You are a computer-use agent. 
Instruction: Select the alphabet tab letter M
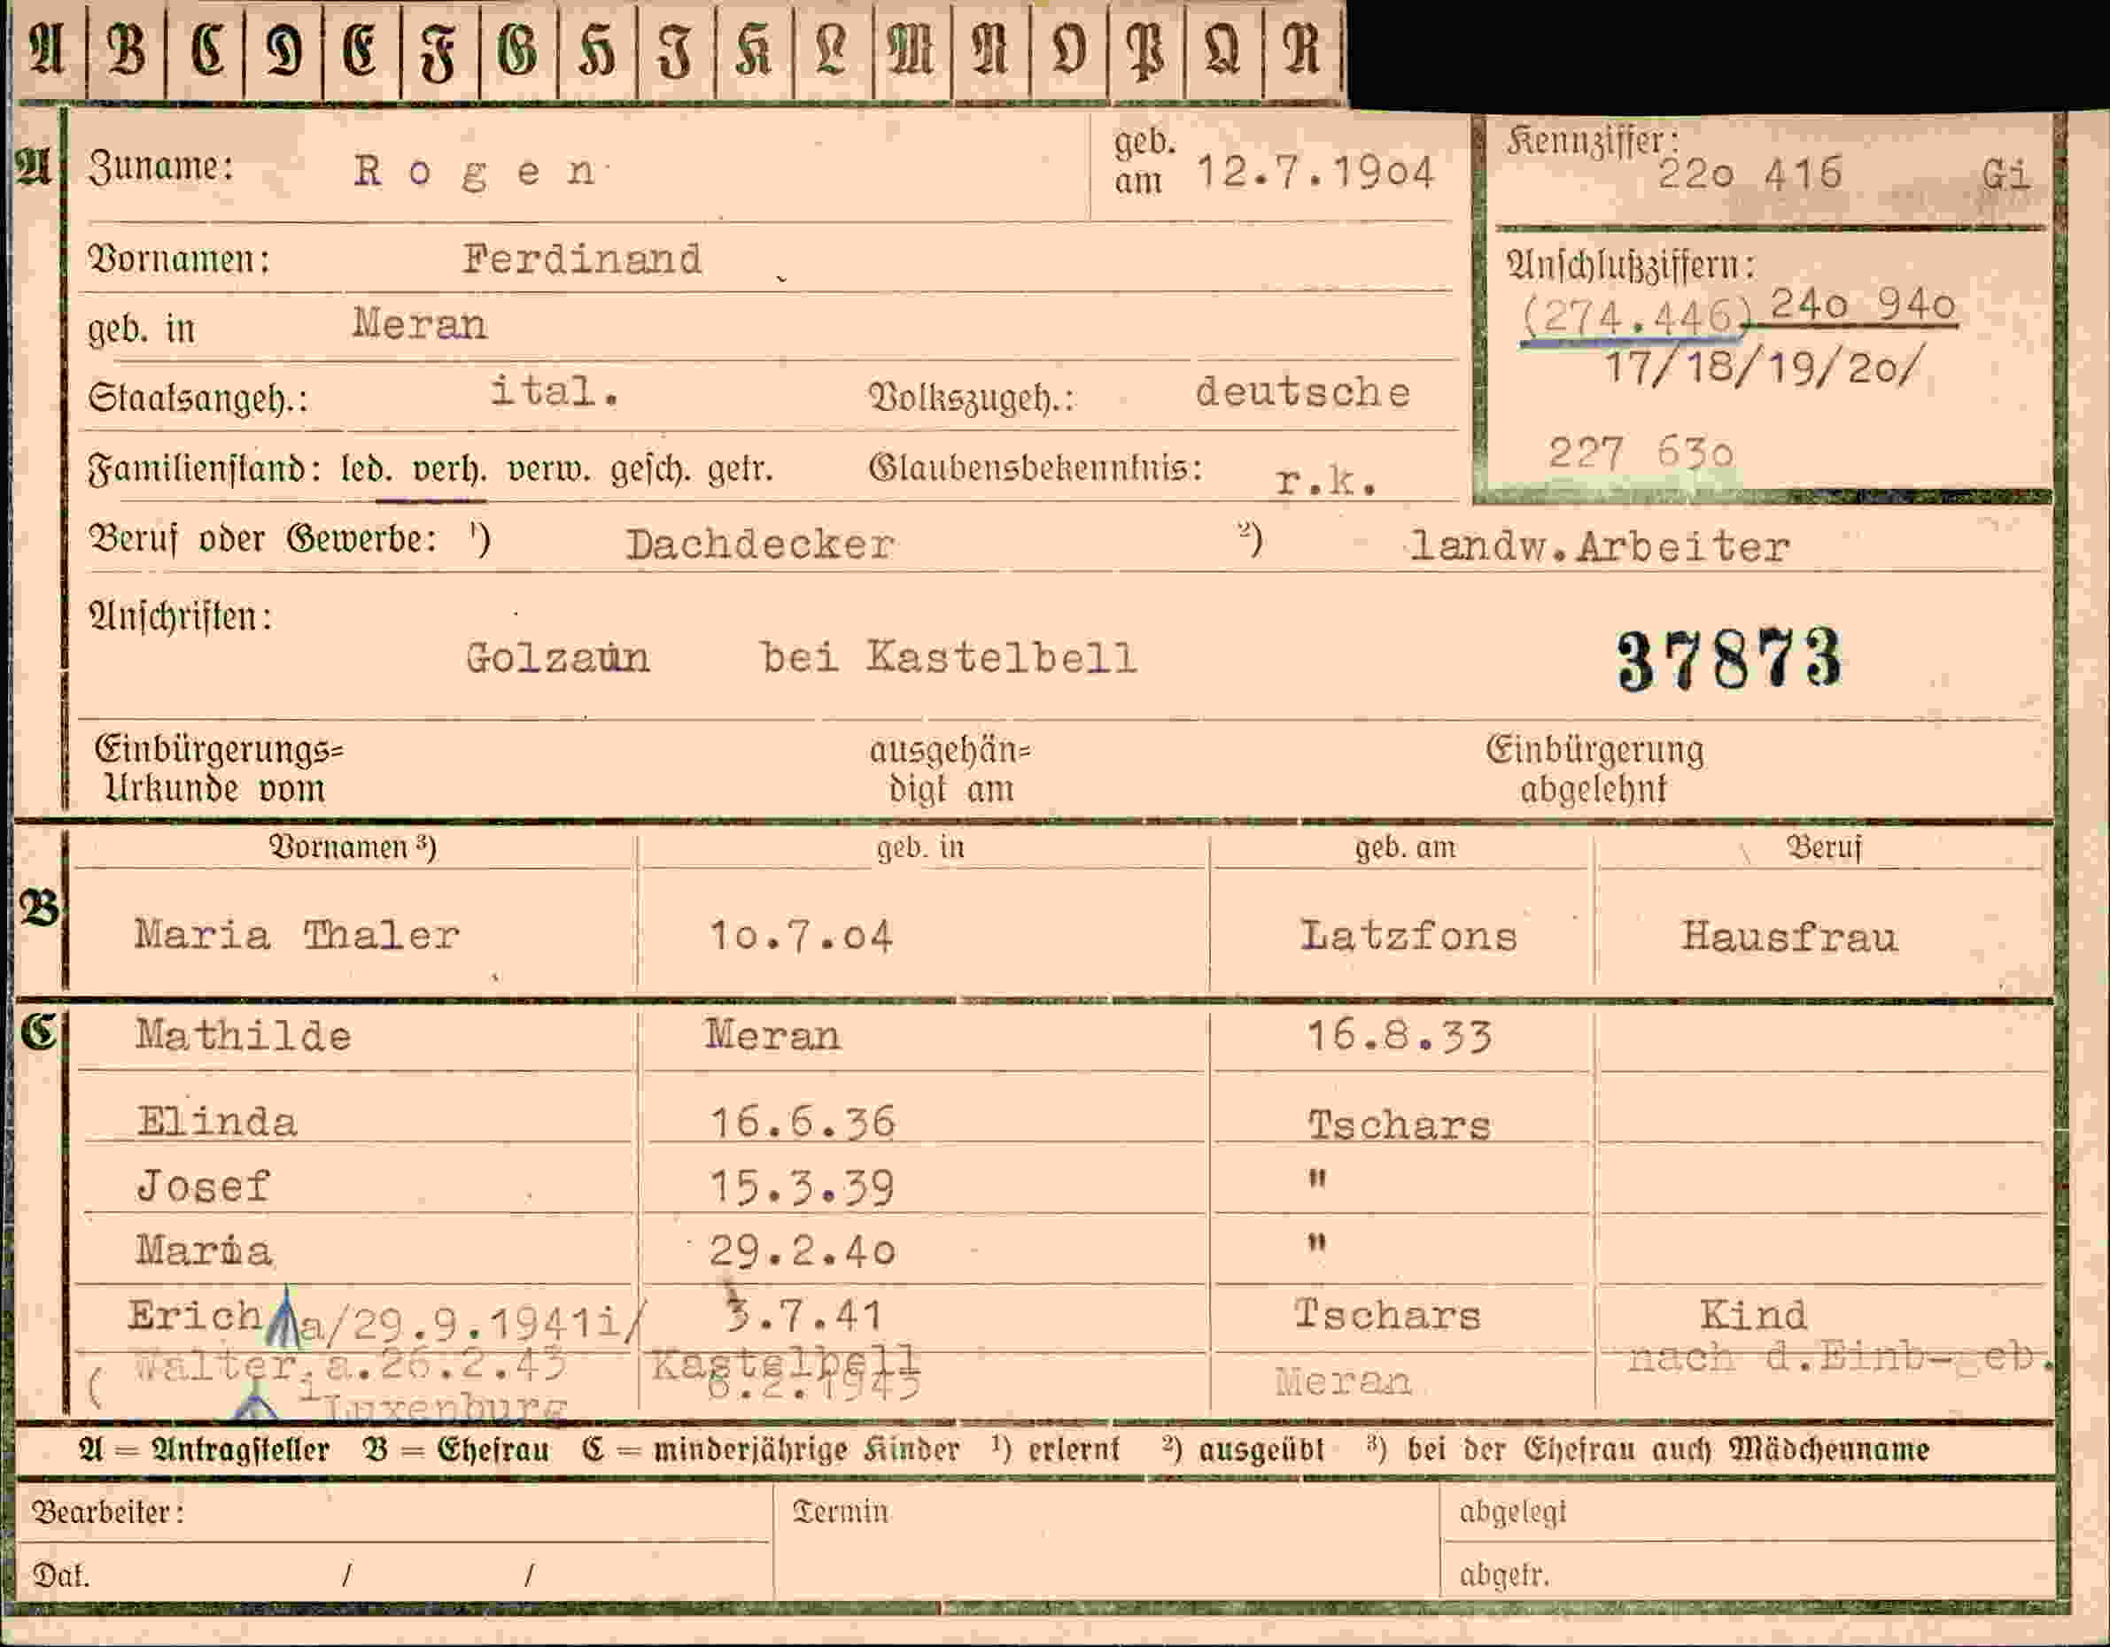pos(911,50)
